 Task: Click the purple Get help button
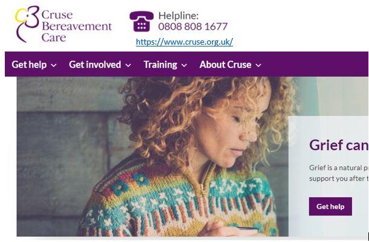coord(330,206)
